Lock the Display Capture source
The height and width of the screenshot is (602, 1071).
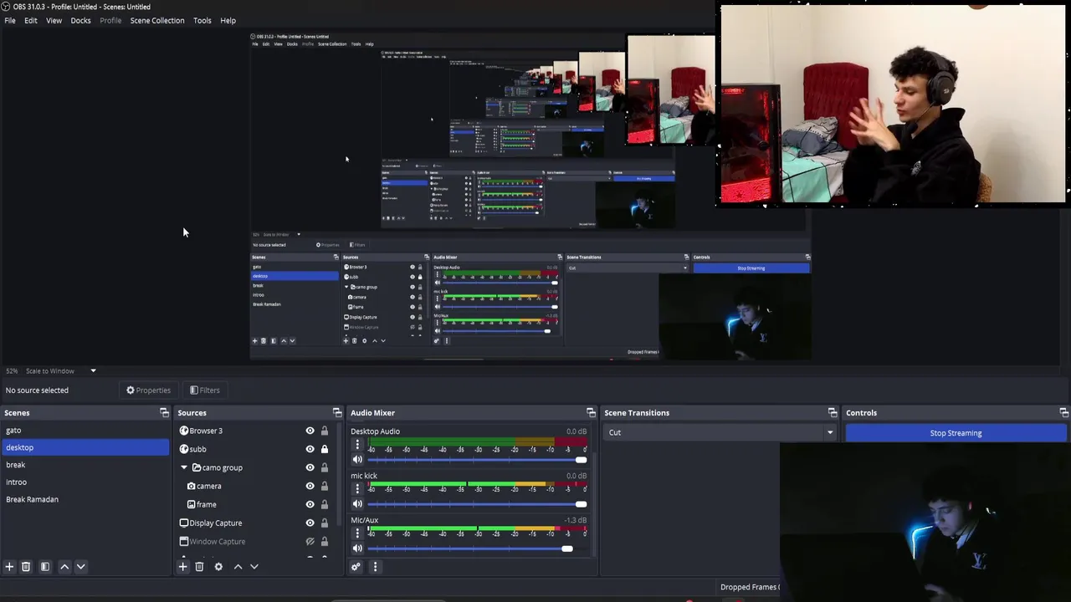(325, 523)
